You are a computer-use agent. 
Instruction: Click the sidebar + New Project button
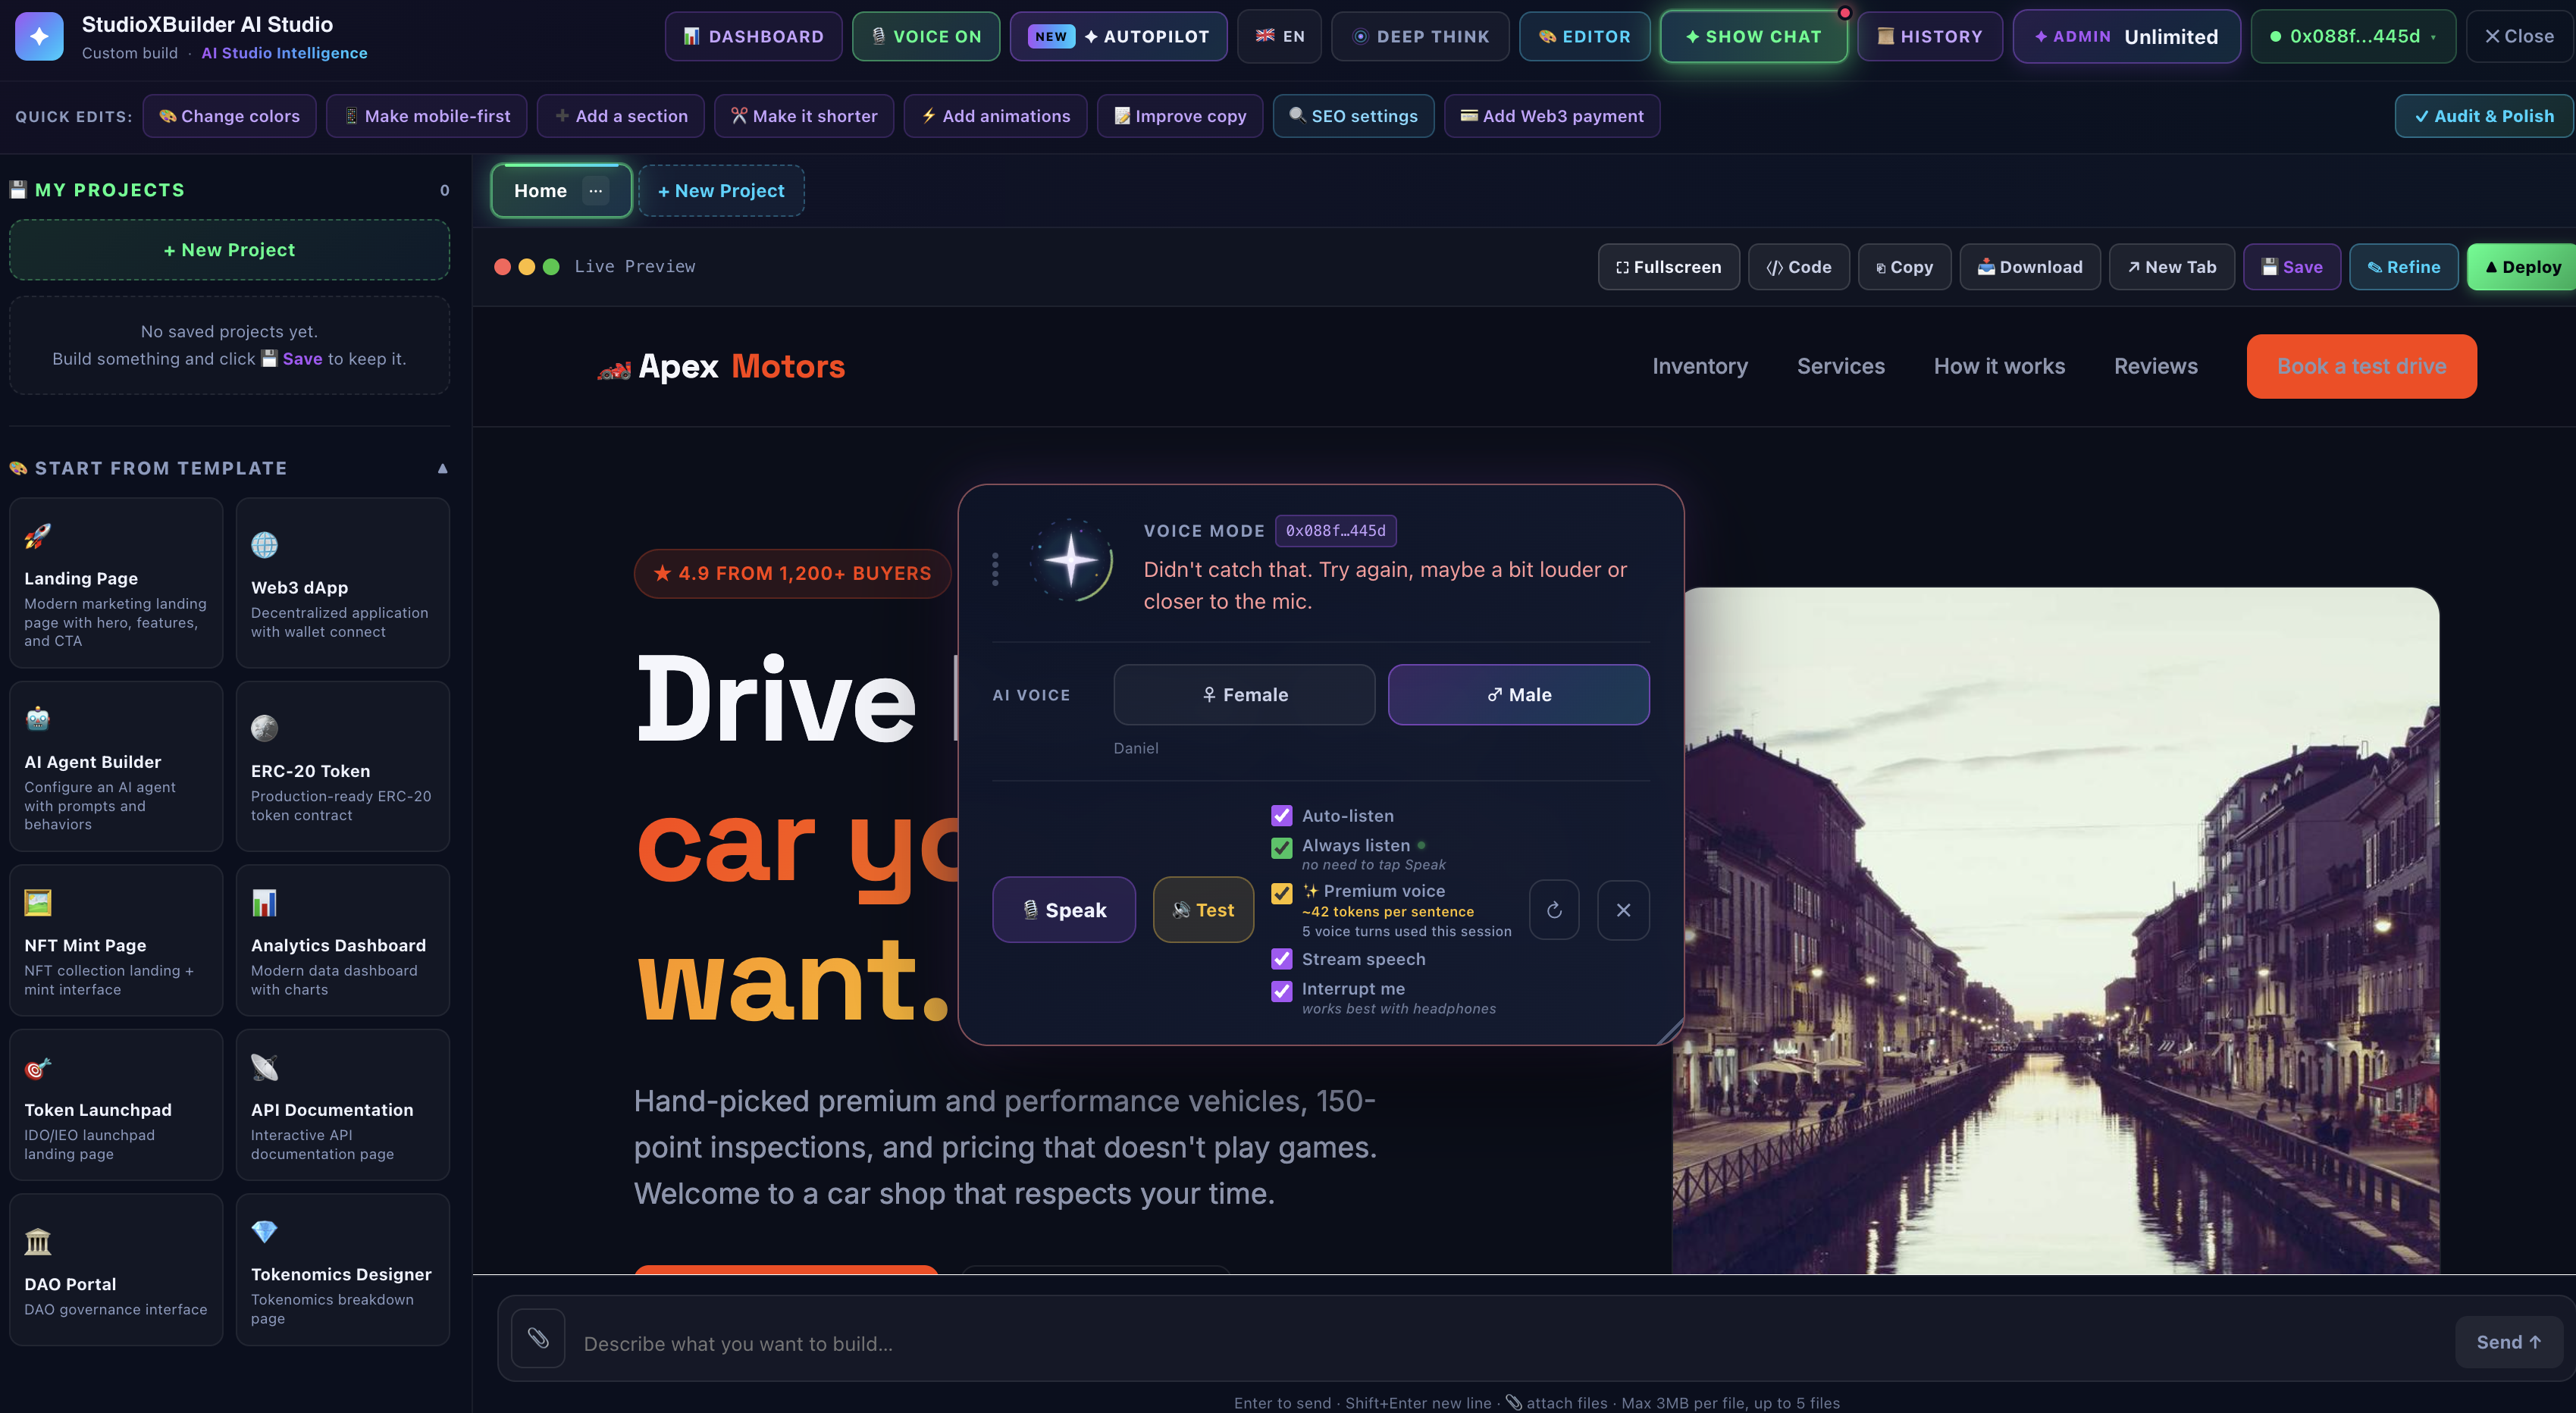click(229, 250)
